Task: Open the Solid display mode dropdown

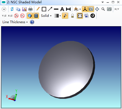Action: point(46,16)
